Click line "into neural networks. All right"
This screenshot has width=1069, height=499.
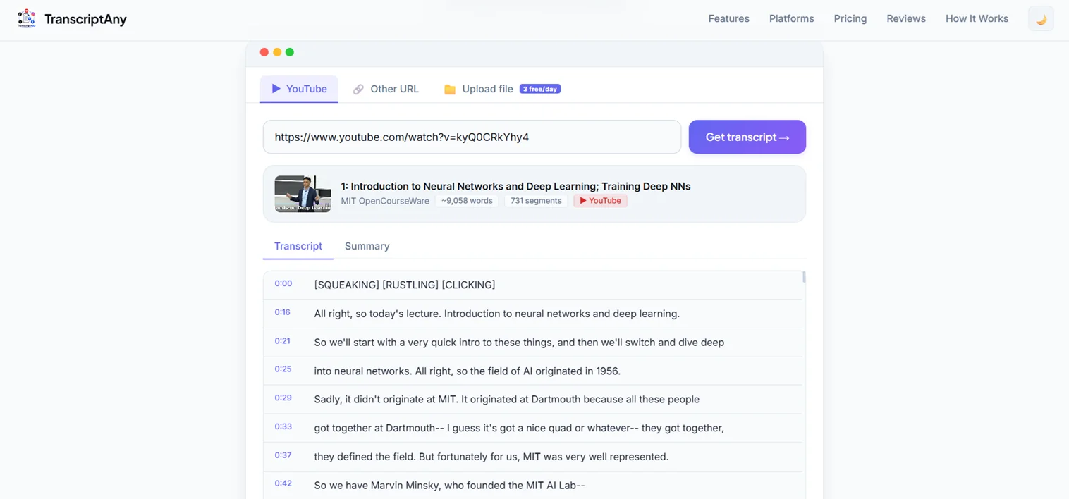click(467, 371)
